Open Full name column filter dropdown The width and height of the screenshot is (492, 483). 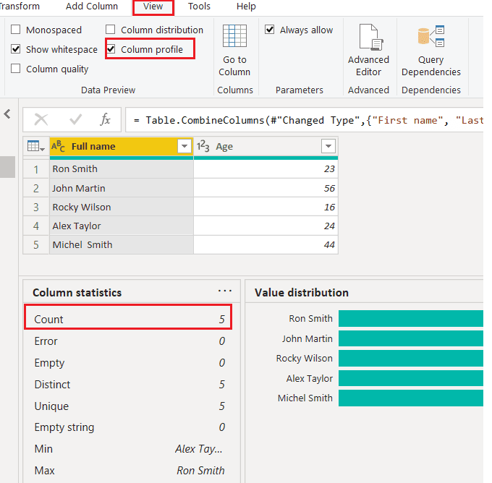(184, 146)
